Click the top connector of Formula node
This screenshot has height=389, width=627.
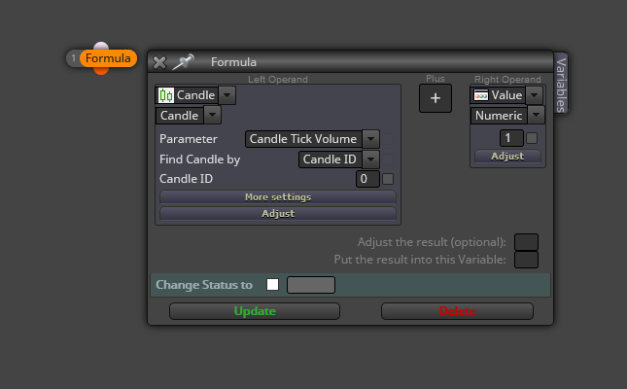pos(101,46)
